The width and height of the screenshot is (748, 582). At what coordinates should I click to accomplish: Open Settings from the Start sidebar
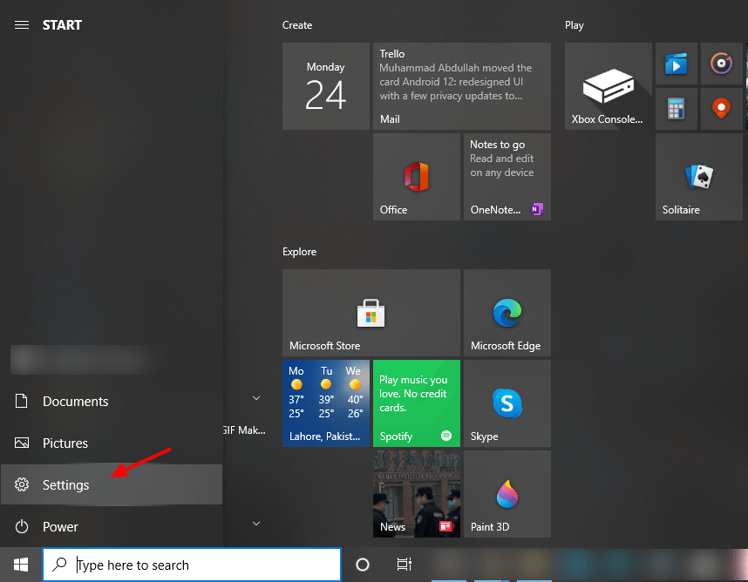[111, 484]
